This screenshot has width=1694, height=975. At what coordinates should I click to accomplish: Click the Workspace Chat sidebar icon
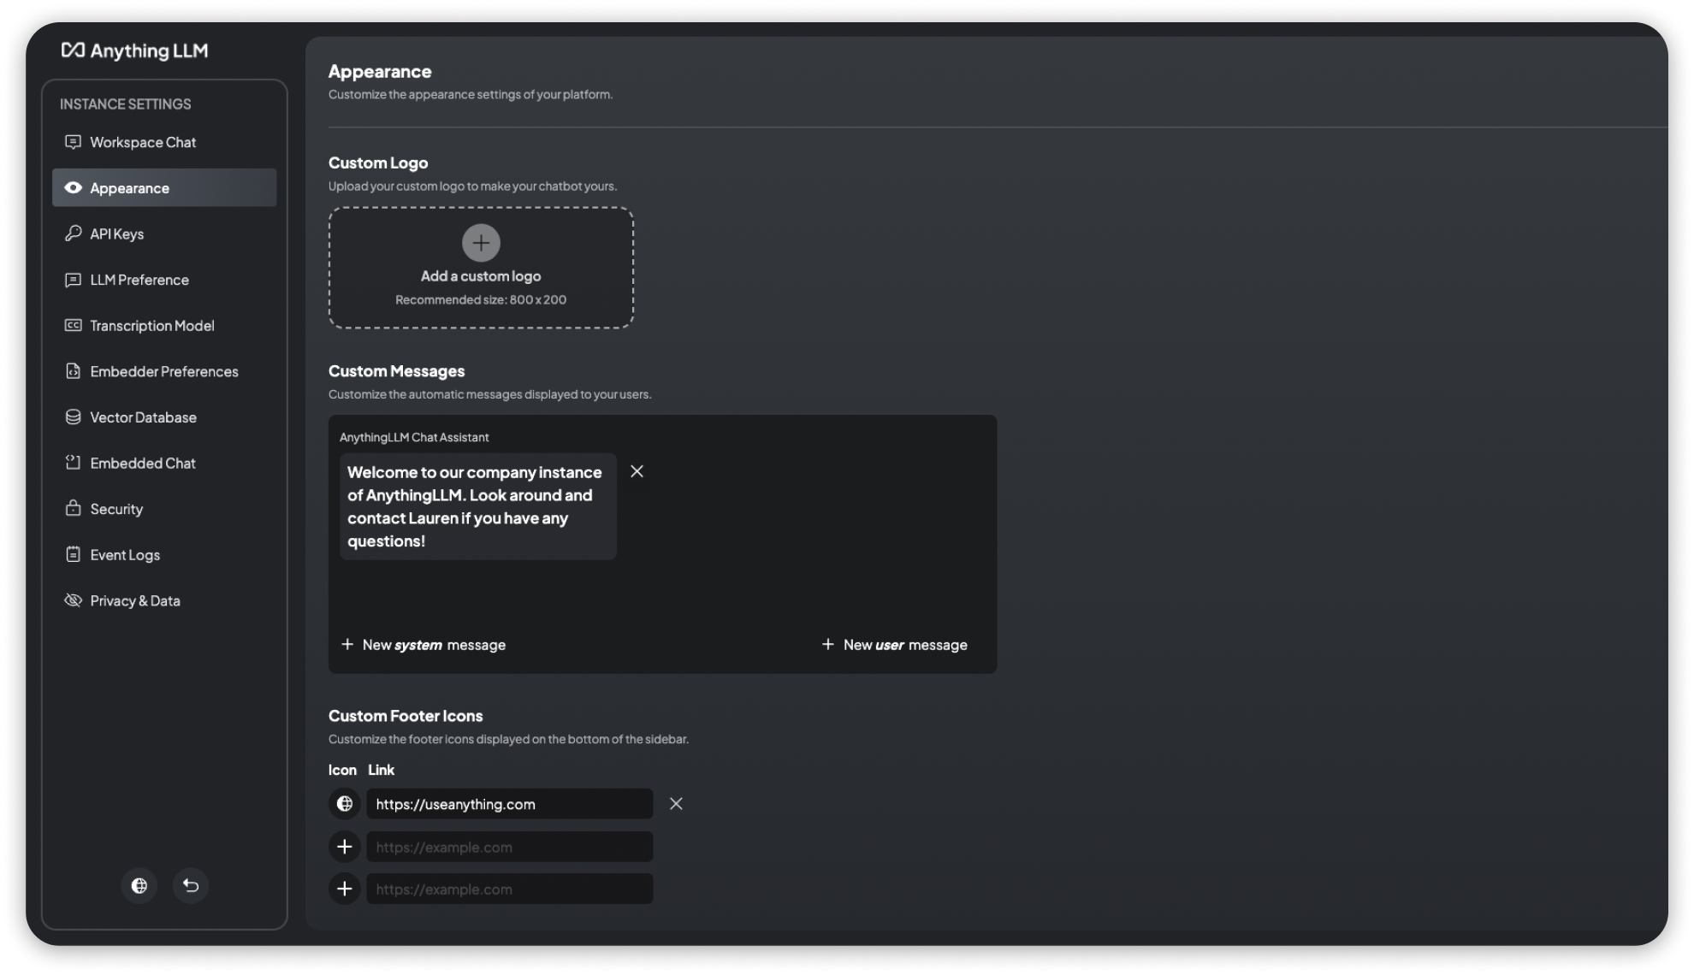[x=72, y=141]
